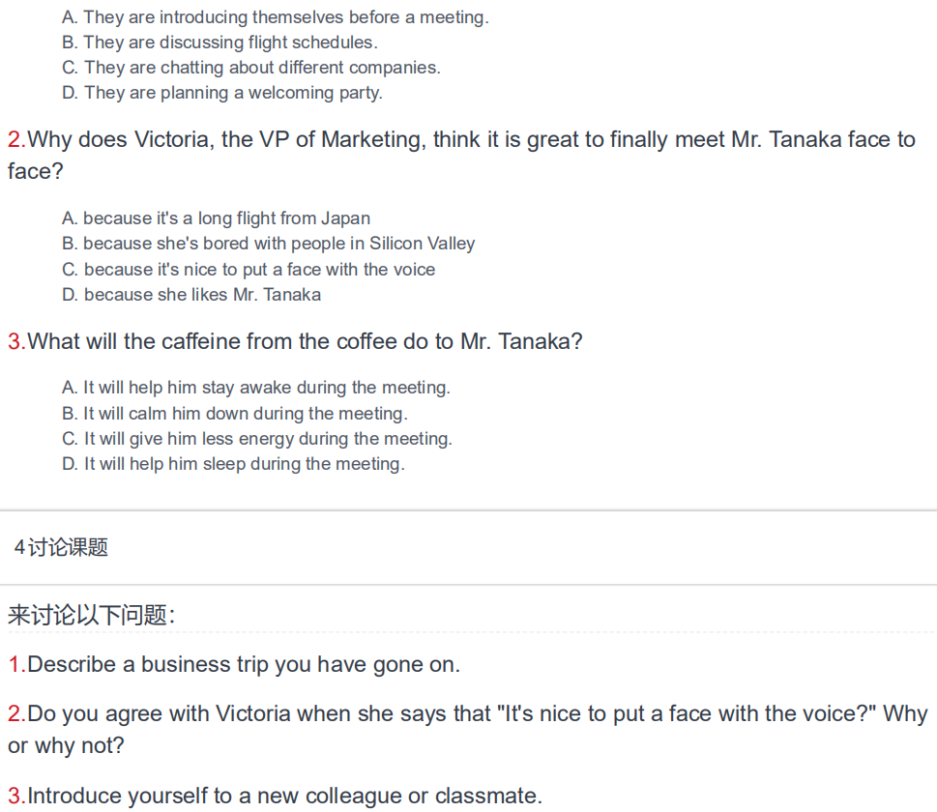Viewport: 937px width, 812px height.
Task: Pick option C about chatting about different companies
Action: [250, 68]
